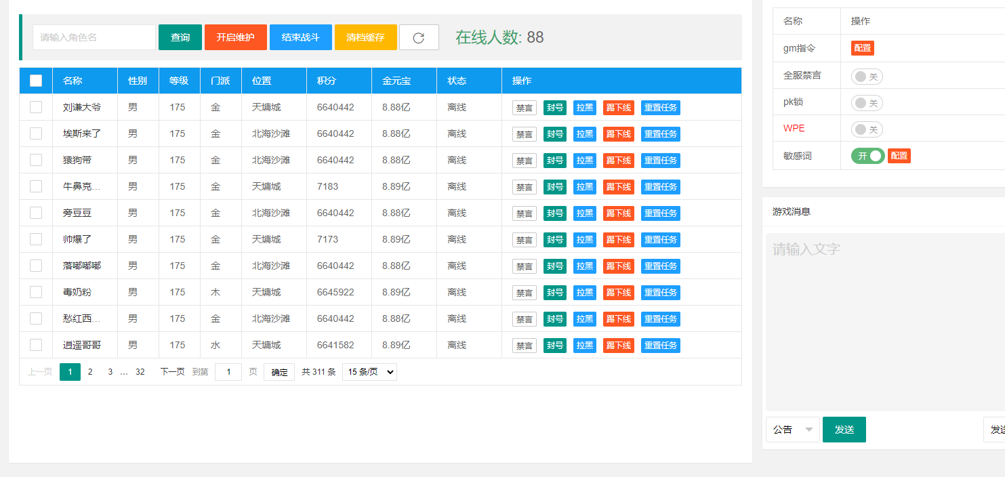
Task: Click 下一页 to view next page
Action: pos(173,371)
